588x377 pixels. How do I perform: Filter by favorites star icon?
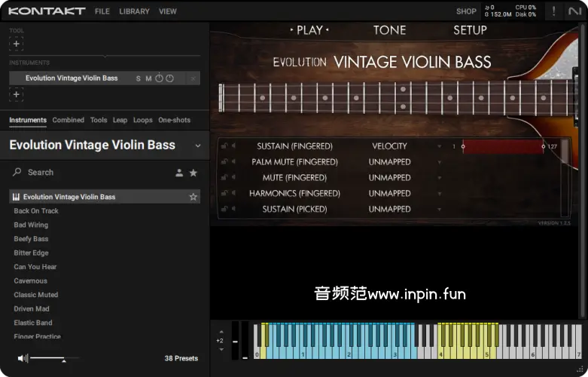[x=193, y=173]
